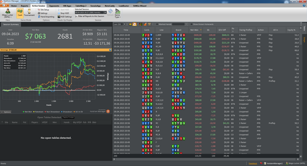Switch to the Reports tab
Screen dimensions: 307x166
click(x=24, y=6)
